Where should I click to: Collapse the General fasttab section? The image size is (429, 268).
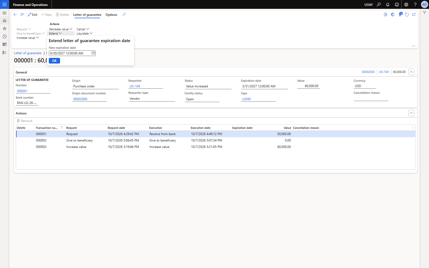click(x=411, y=72)
